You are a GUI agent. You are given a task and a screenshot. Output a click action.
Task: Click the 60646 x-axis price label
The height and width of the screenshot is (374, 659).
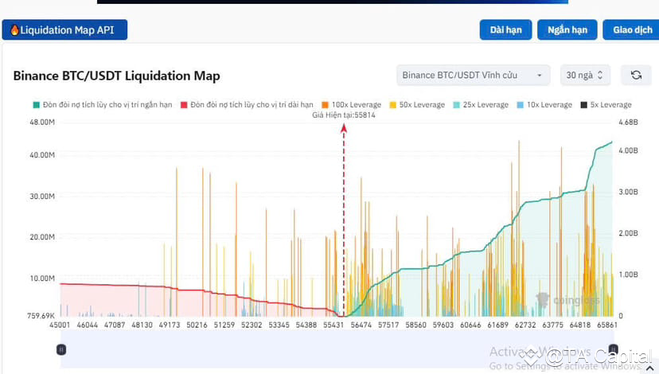(x=470, y=325)
